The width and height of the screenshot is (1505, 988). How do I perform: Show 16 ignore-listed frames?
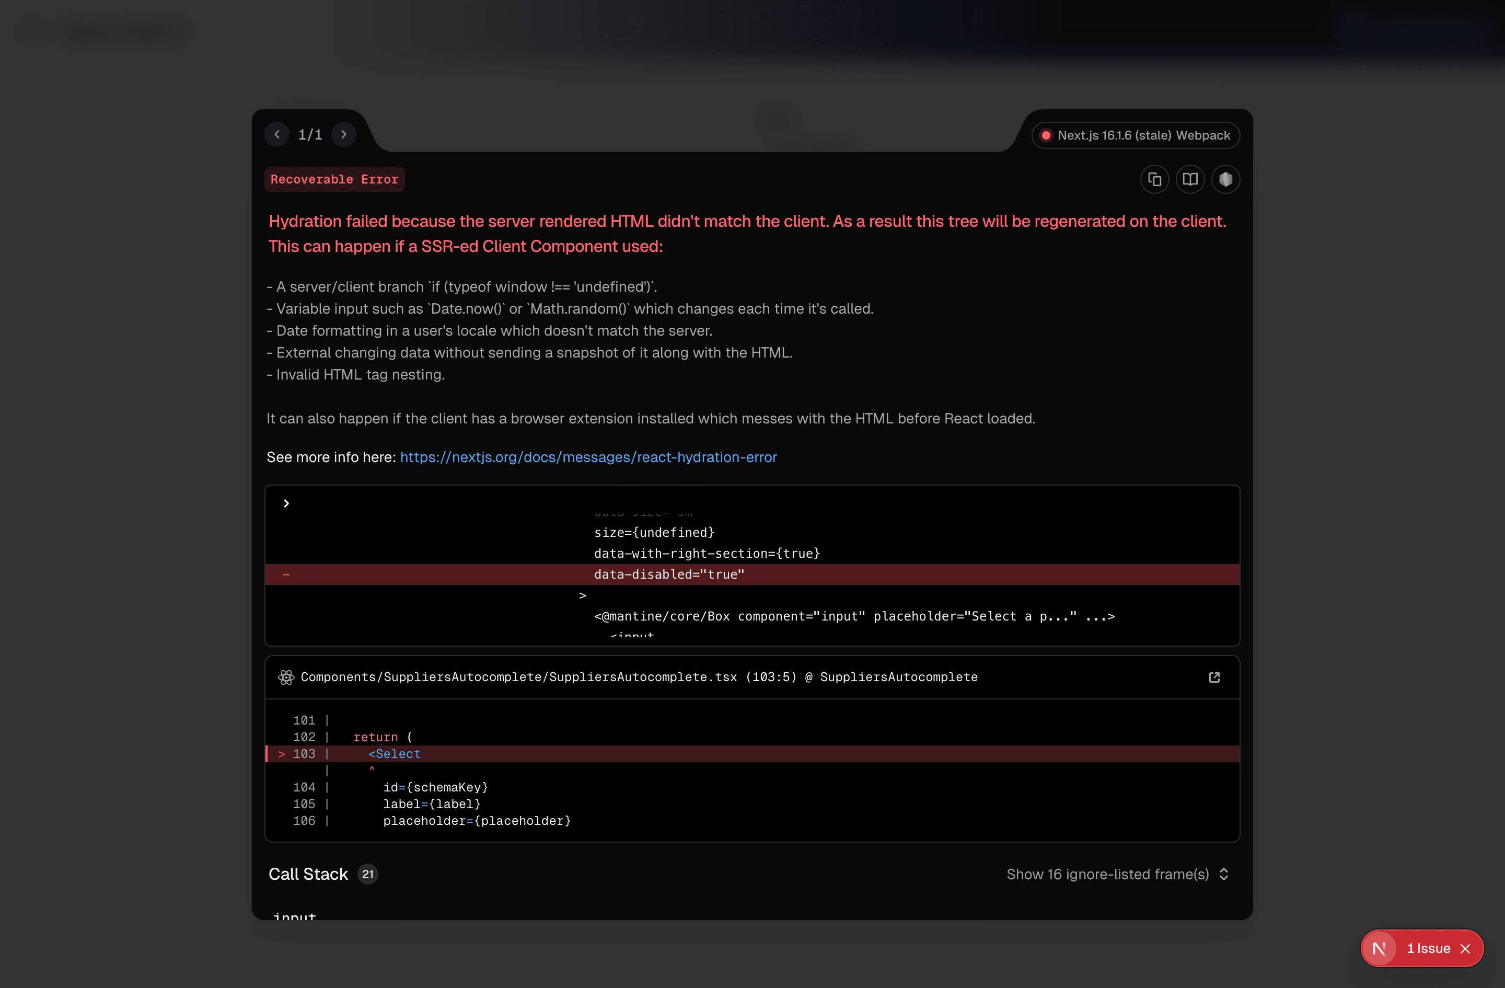(x=1107, y=874)
